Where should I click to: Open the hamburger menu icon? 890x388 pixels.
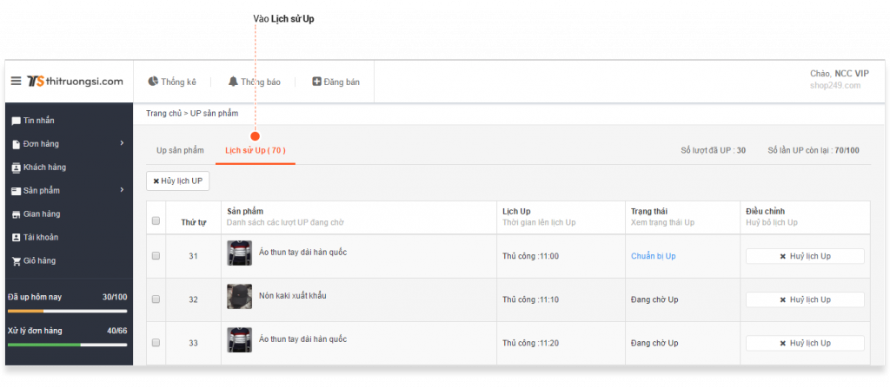(x=16, y=81)
